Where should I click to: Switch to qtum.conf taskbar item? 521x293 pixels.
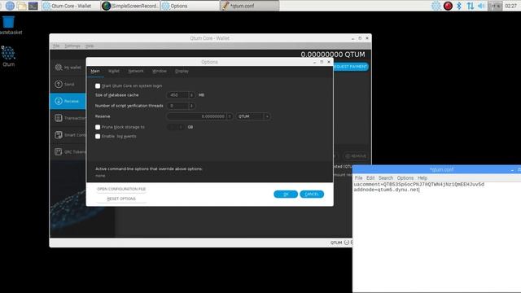pyautogui.click(x=250, y=6)
